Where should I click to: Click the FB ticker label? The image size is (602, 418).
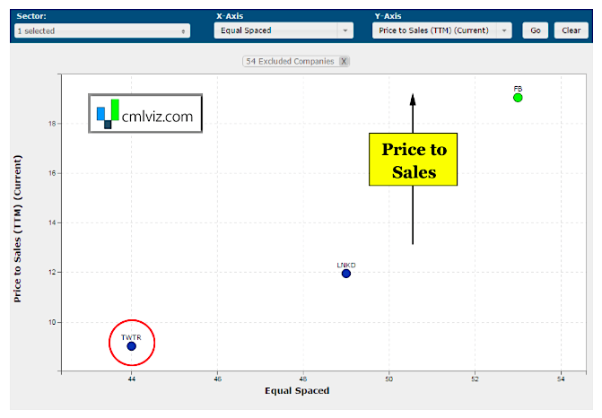coord(518,89)
